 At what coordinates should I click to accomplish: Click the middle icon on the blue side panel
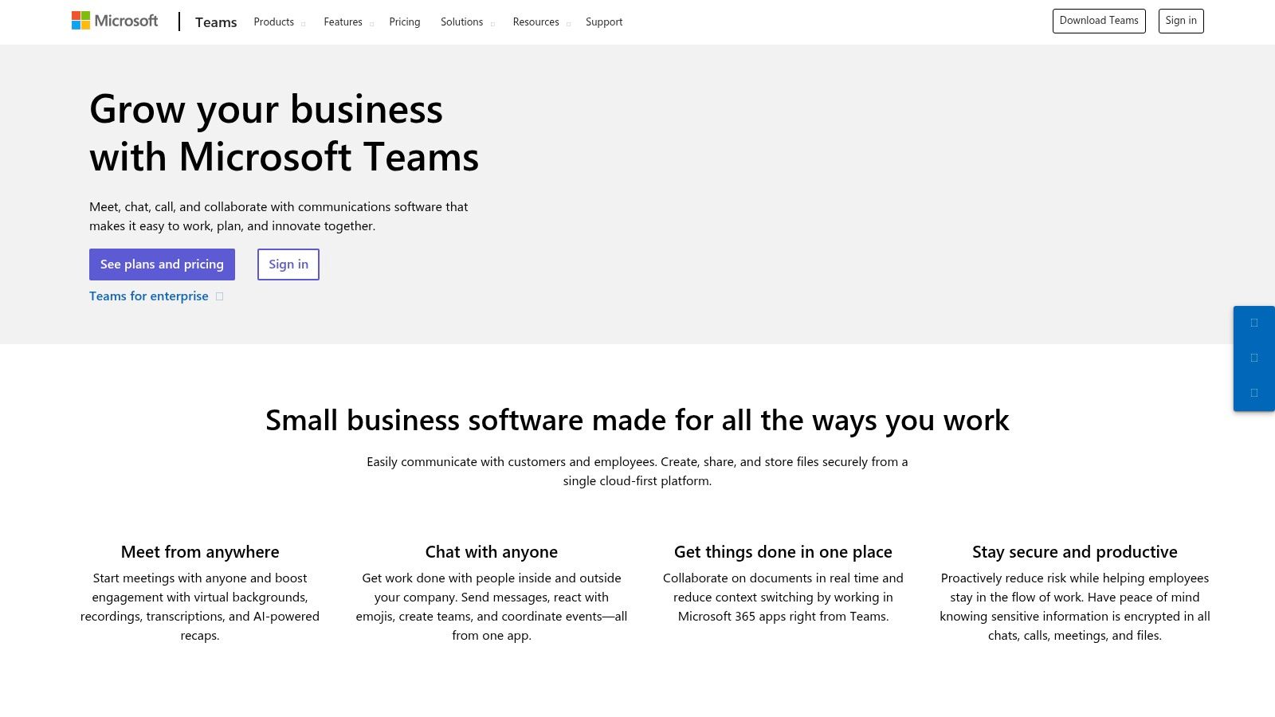(1255, 357)
